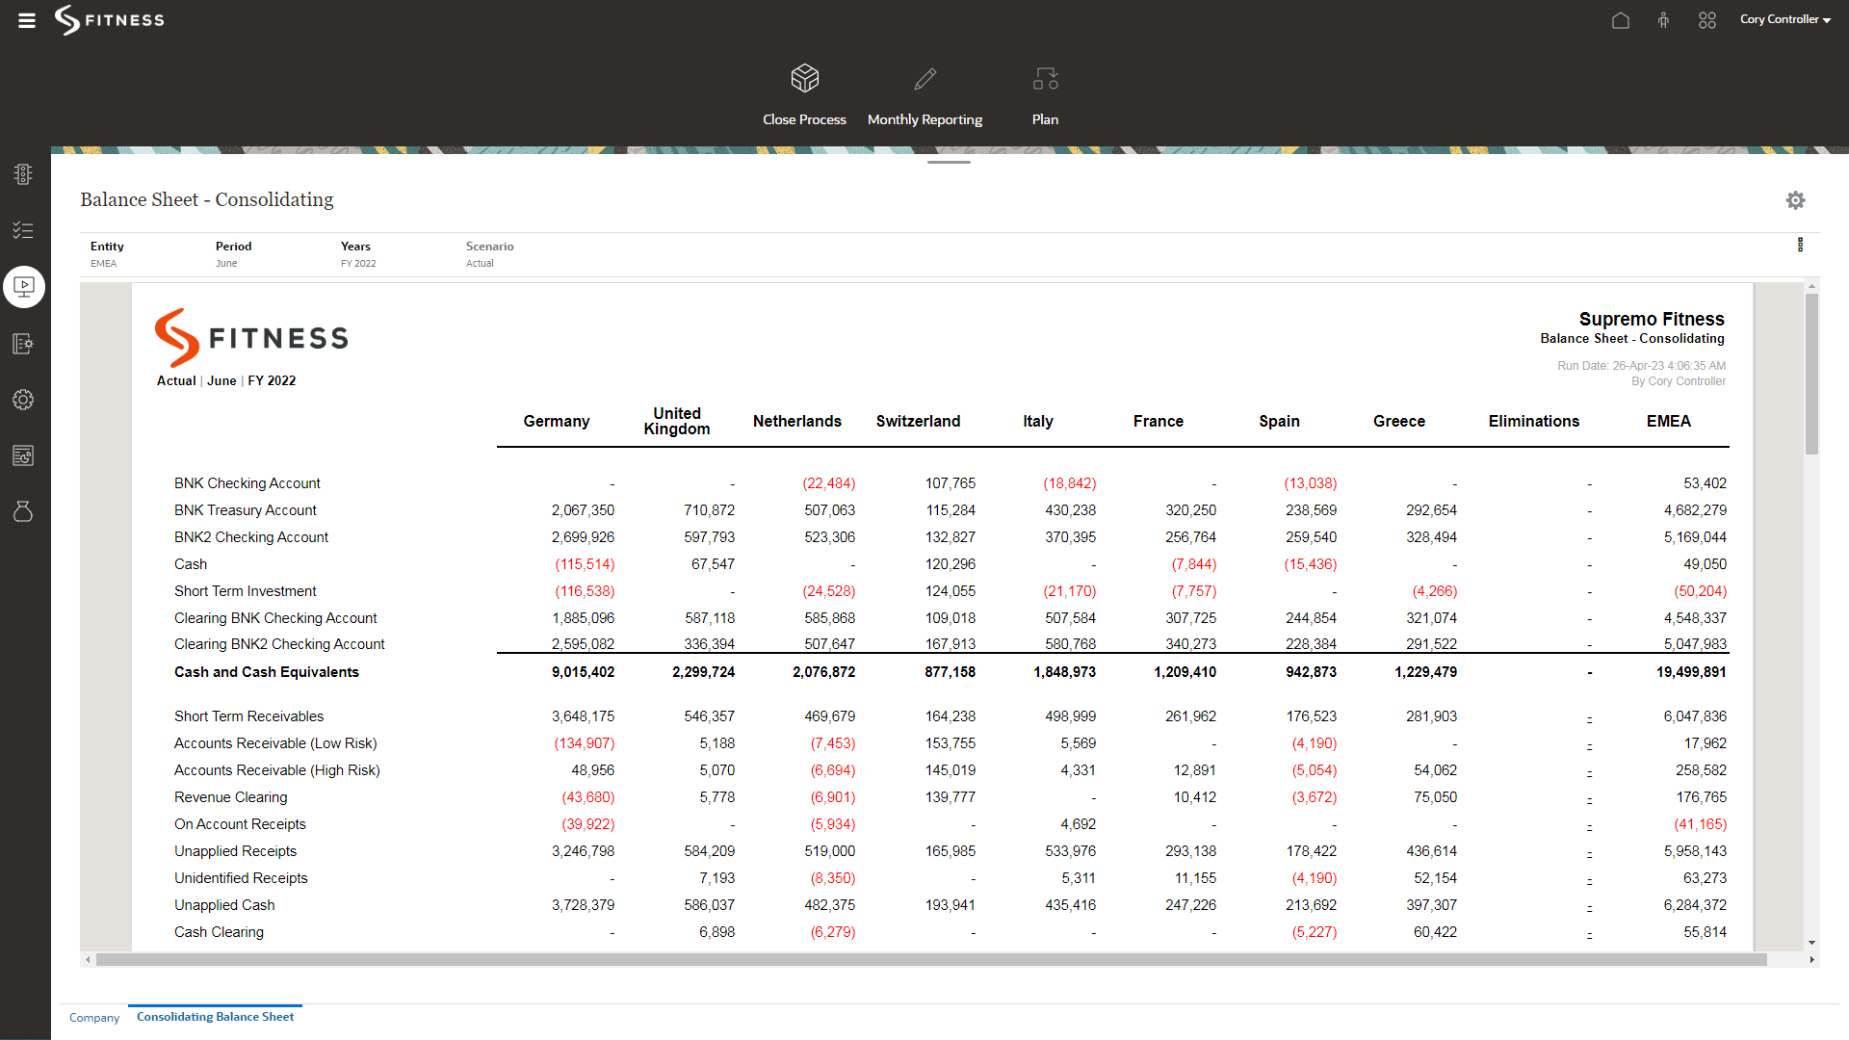Image resolution: width=1849 pixels, height=1040 pixels.
Task: Open the Plan cluster icon
Action: (x=1045, y=78)
